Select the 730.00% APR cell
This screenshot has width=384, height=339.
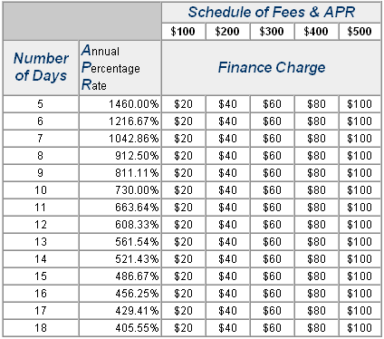[x=120, y=190]
